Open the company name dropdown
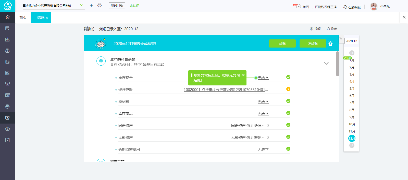Screen dimensions: 408x180 coord(82,5)
